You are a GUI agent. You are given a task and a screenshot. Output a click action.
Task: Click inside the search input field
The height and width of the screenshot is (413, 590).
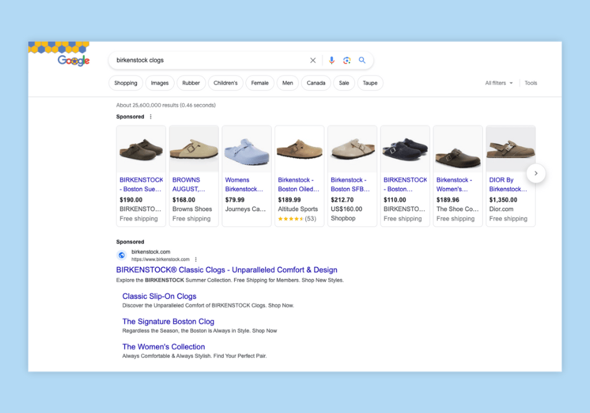tap(206, 60)
